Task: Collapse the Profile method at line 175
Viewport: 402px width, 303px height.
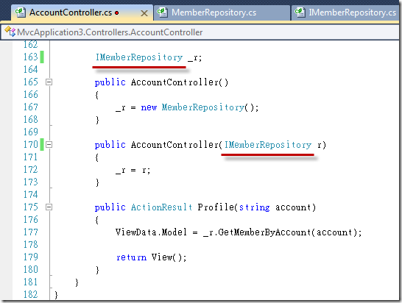Action: [49, 207]
